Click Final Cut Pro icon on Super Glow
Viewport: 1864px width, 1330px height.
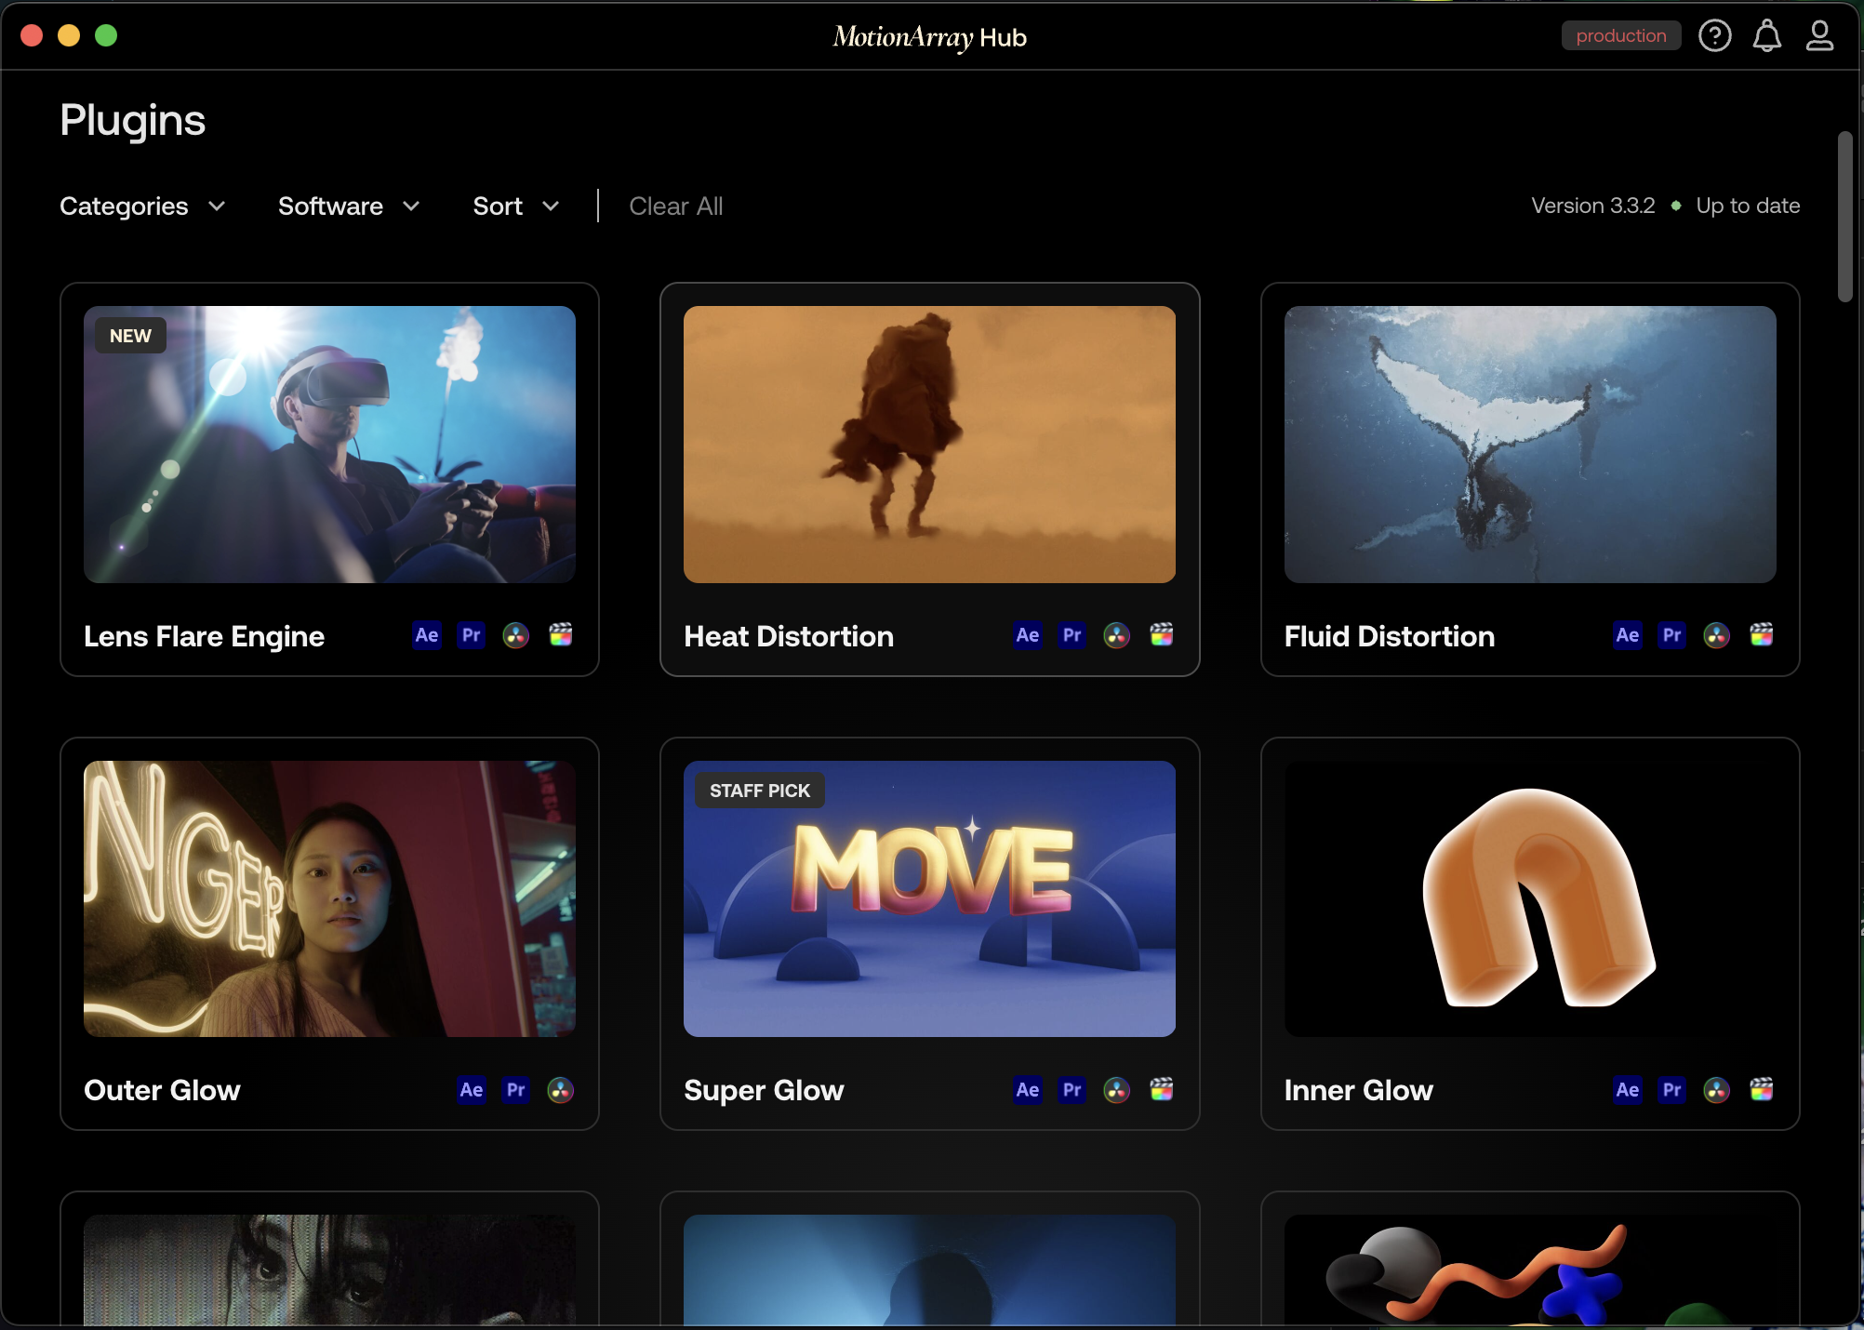pyautogui.click(x=1162, y=1090)
